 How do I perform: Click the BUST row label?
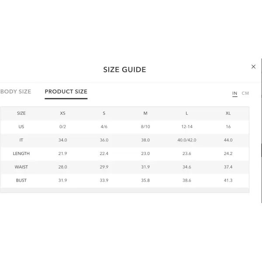click(x=21, y=180)
